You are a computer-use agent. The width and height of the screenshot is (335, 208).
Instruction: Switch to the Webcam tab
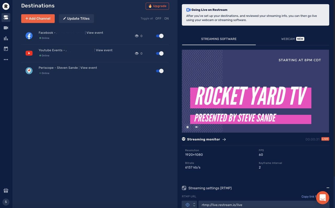pyautogui.click(x=292, y=39)
